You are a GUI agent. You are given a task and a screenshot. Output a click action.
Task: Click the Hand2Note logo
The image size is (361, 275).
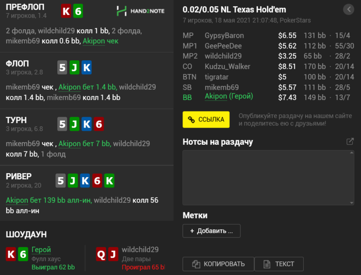click(140, 11)
